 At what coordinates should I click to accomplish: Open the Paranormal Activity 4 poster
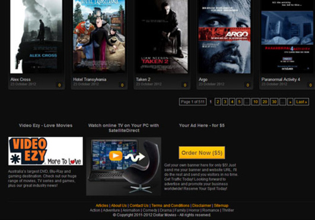tap(287, 36)
